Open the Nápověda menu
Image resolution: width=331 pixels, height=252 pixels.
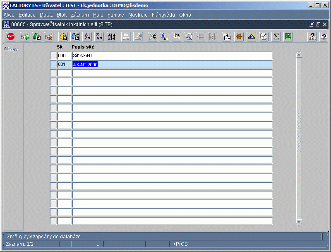[x=163, y=15]
